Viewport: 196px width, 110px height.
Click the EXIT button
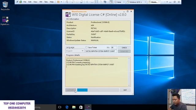tap(125, 90)
